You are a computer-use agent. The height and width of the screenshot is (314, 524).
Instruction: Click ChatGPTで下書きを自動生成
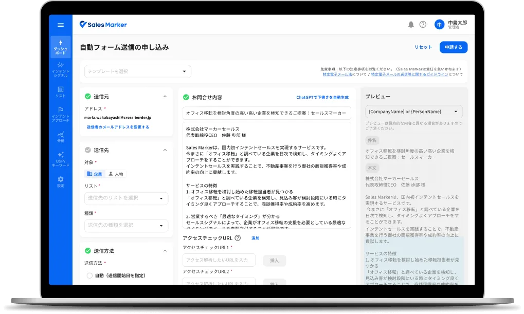point(322,97)
